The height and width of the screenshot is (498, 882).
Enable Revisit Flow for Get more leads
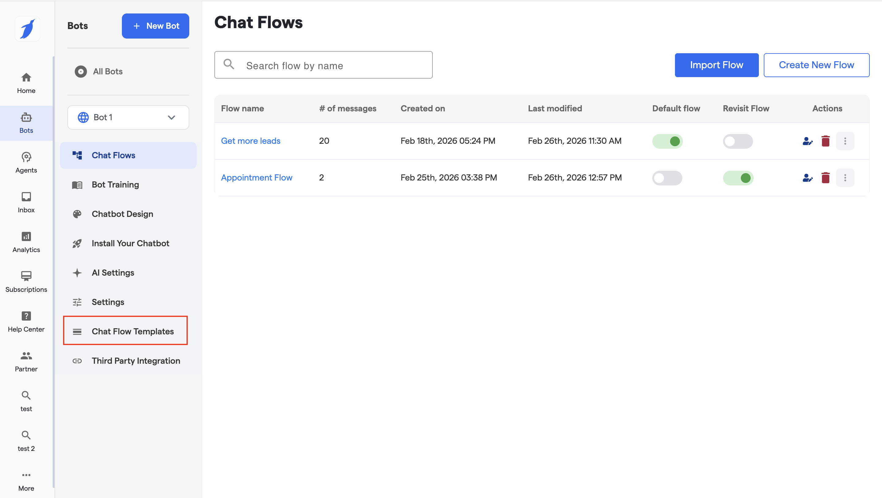pos(737,141)
